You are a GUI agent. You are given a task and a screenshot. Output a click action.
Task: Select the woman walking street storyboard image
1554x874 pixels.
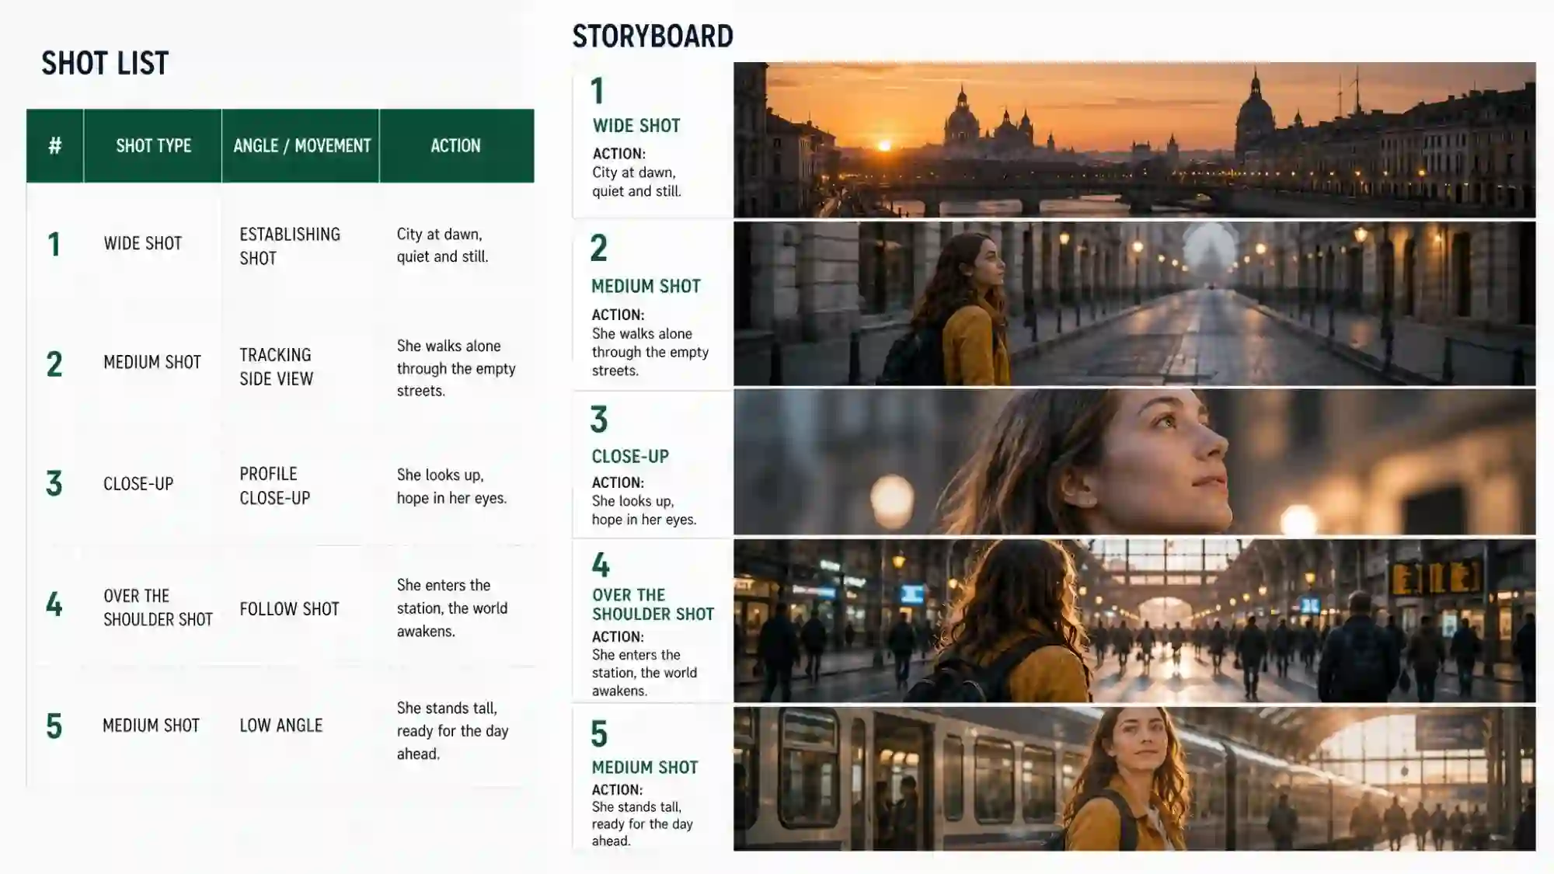(1134, 304)
